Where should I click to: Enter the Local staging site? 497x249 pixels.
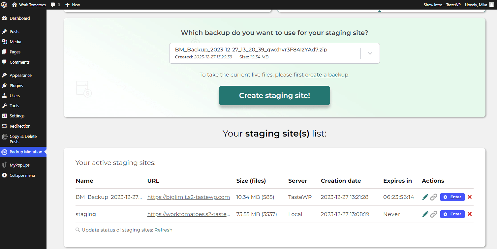[x=452, y=214]
